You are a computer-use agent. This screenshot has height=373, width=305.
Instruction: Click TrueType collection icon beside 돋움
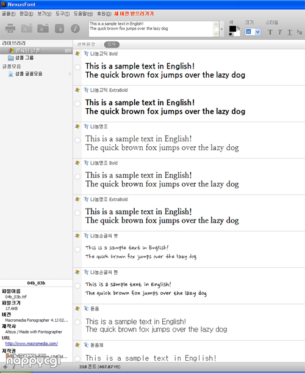86,309
